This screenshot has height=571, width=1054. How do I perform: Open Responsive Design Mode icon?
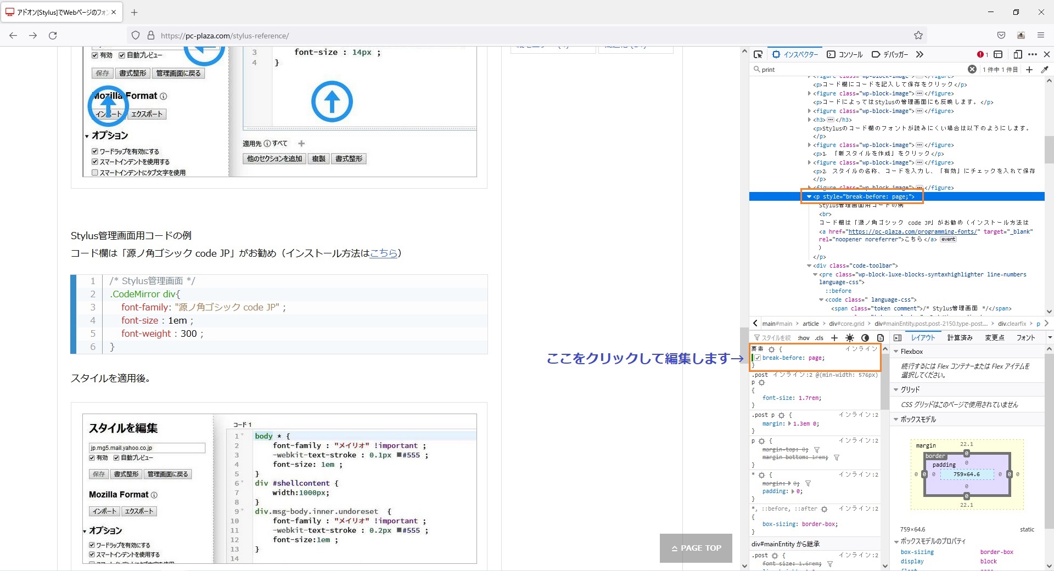pos(1017,54)
